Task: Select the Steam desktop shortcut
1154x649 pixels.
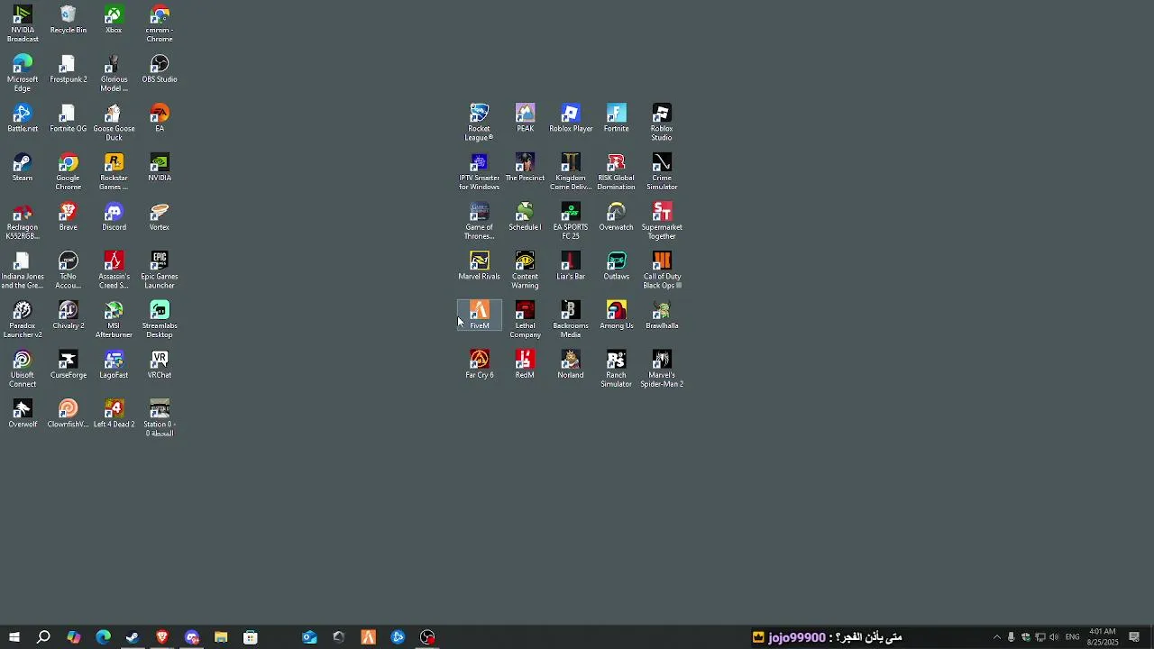Action: click(23, 168)
